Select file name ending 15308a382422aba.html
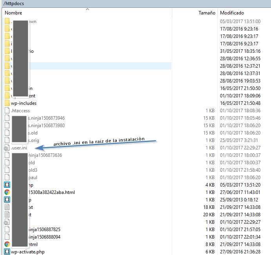This screenshot has height=255, width=271. pyautogui.click(x=52, y=192)
